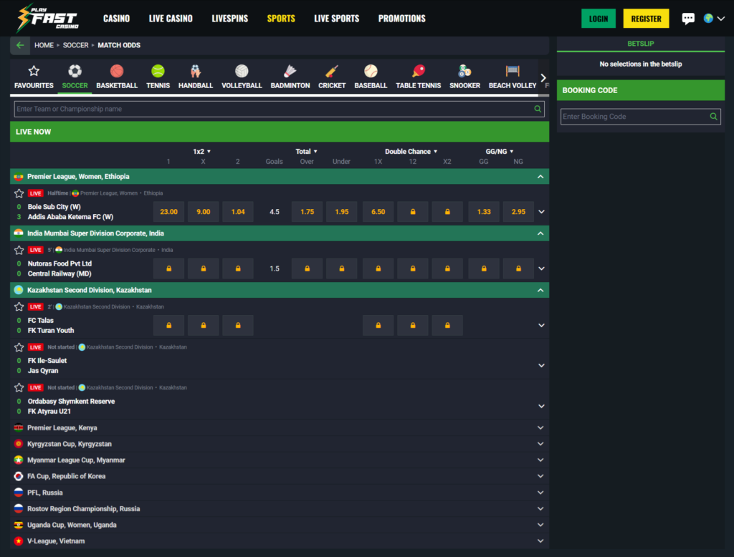
Task: Select 23.00 odds for Bole Sub City
Action: click(x=169, y=212)
